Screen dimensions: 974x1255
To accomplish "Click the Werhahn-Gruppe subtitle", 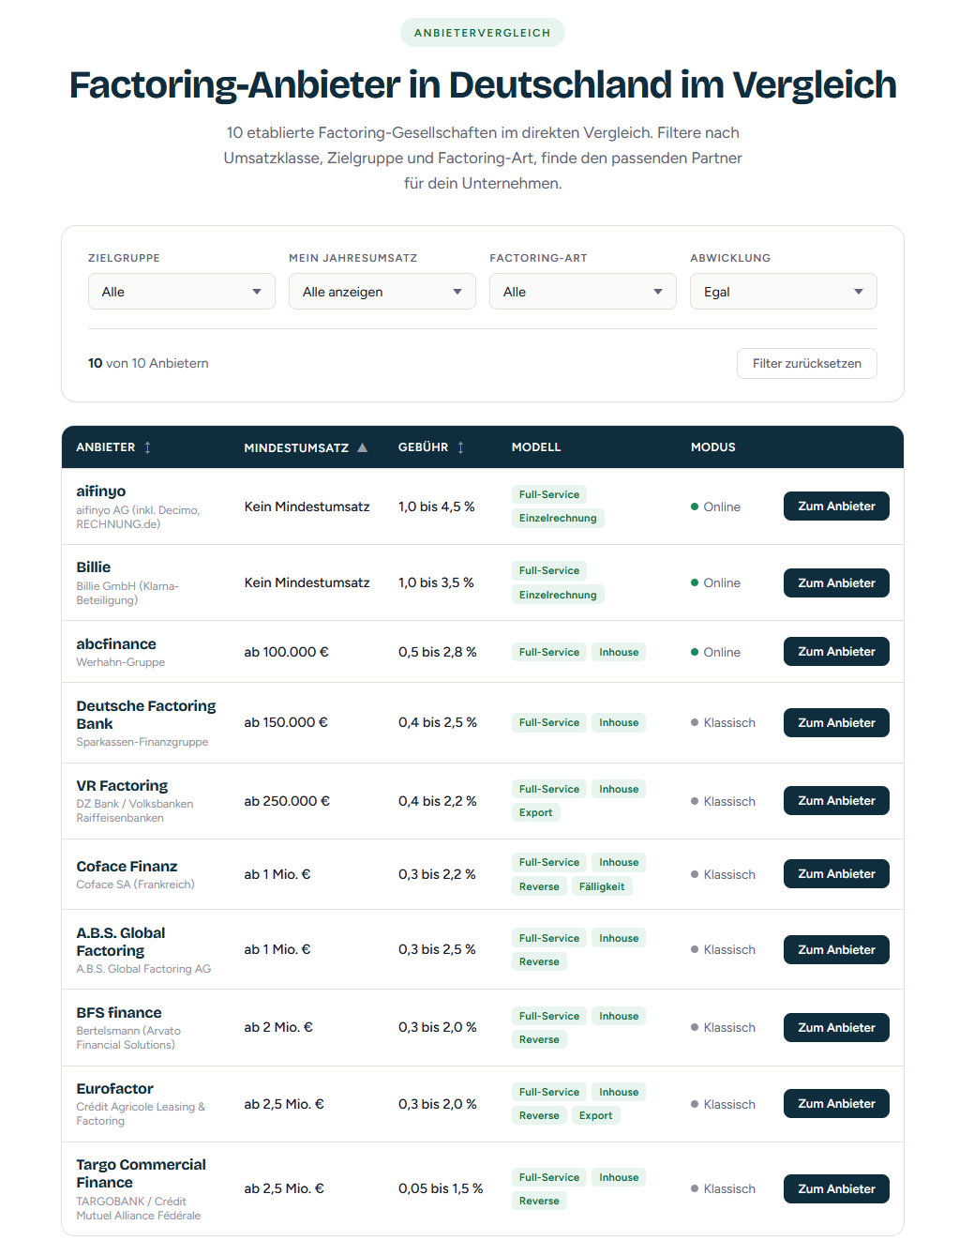I will click(121, 662).
